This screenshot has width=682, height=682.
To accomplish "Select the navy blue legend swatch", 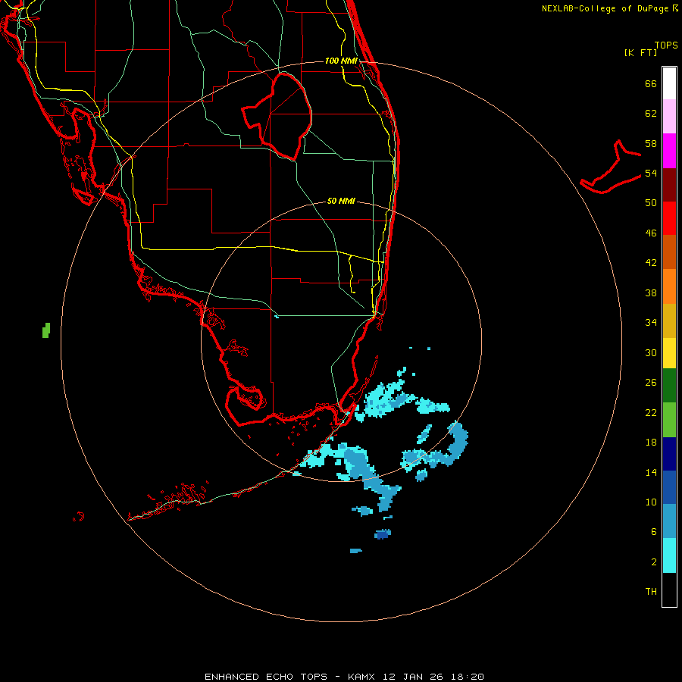I will coord(669,454).
